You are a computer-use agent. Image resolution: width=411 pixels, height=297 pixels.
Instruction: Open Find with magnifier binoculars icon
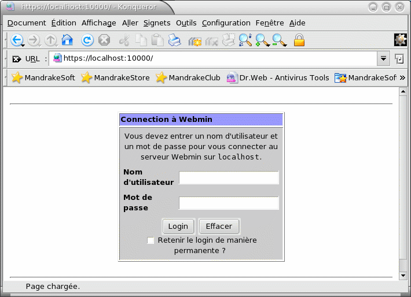coord(245,40)
